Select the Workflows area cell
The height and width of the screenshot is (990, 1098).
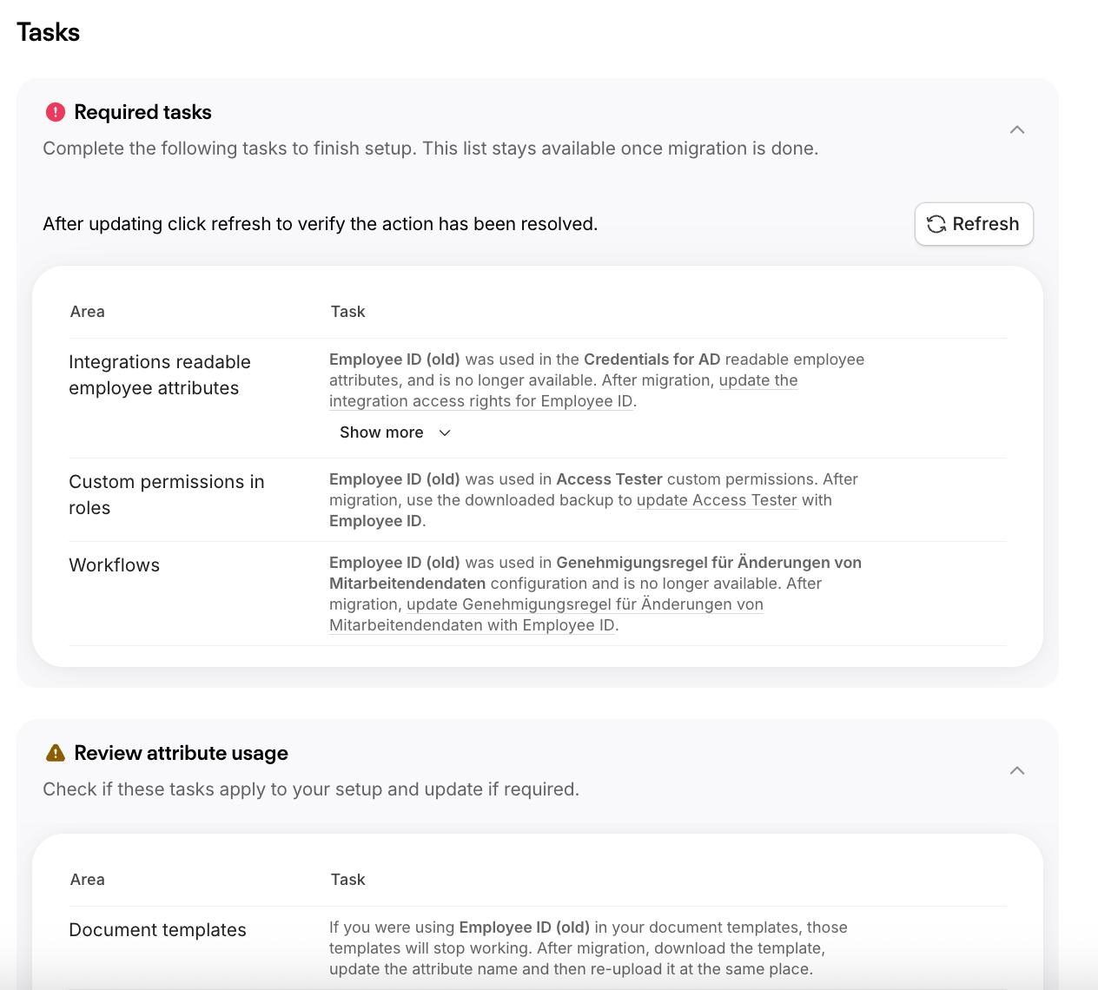pos(115,565)
